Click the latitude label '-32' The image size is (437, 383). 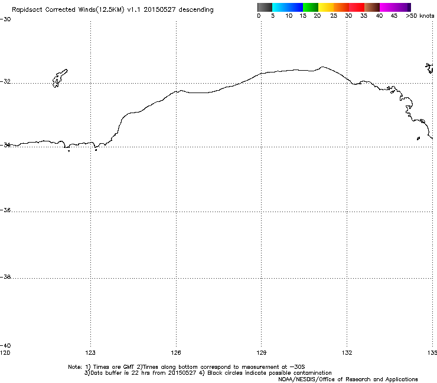5,81
